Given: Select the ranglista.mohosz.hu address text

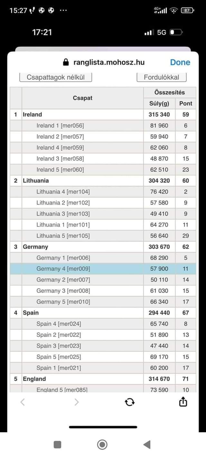Looking at the screenshot, I should click(x=109, y=62).
